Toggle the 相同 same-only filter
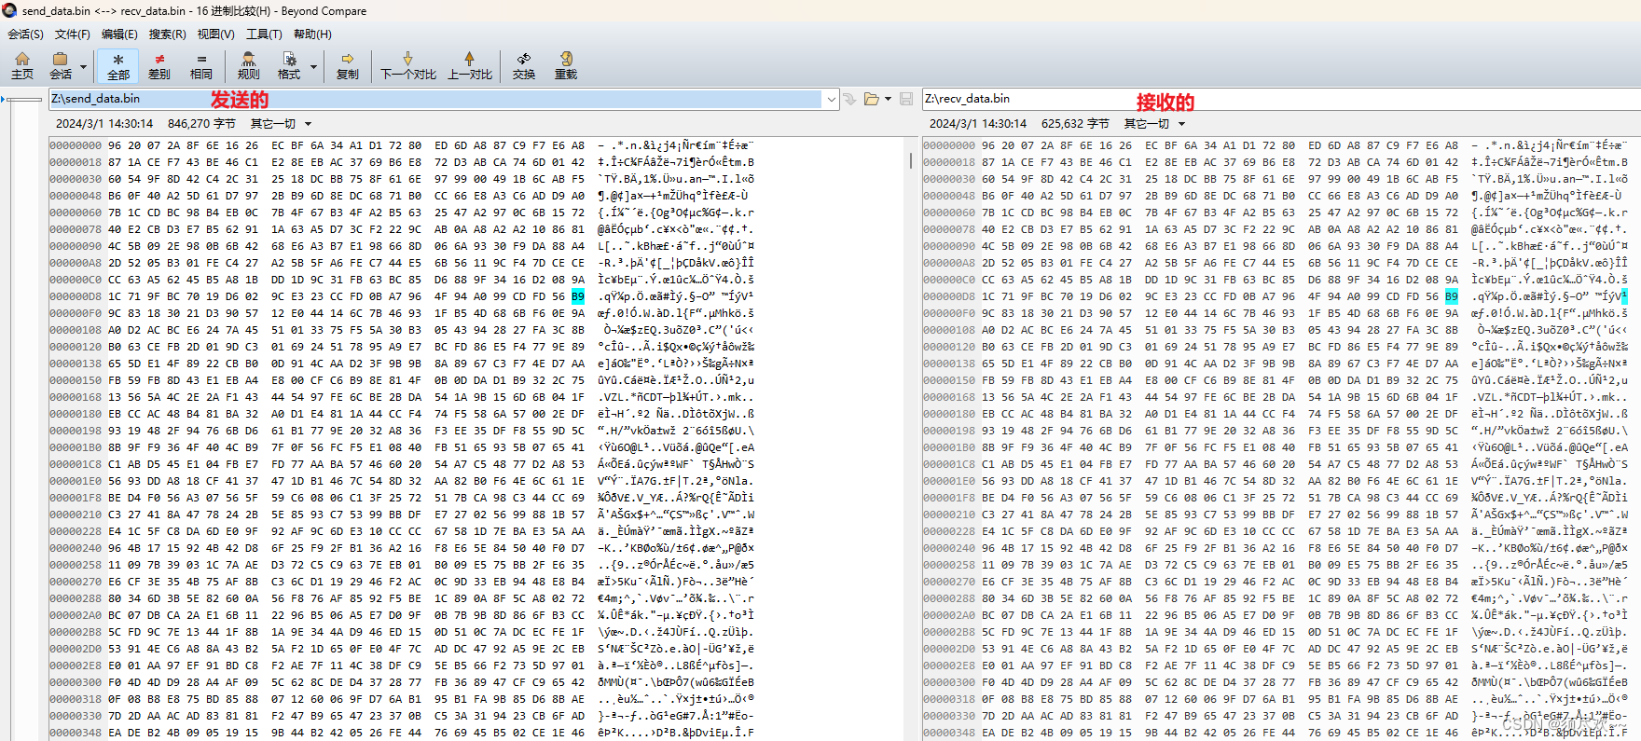The width and height of the screenshot is (1641, 741). 201,65
